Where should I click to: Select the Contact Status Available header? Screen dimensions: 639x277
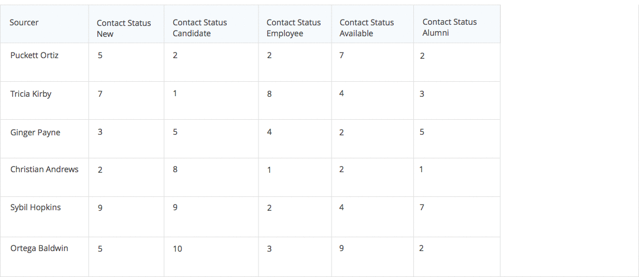[x=367, y=28]
